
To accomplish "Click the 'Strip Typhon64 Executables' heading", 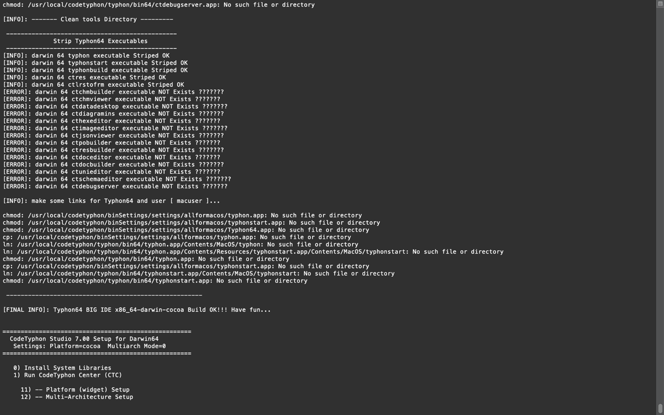I will 100,41.
